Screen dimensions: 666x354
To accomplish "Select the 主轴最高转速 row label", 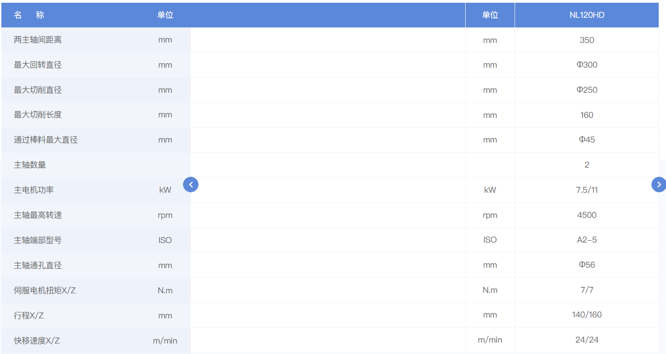I will (38, 215).
